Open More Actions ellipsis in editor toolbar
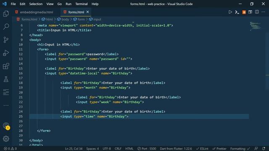269x151 pixels. coord(264,12)
